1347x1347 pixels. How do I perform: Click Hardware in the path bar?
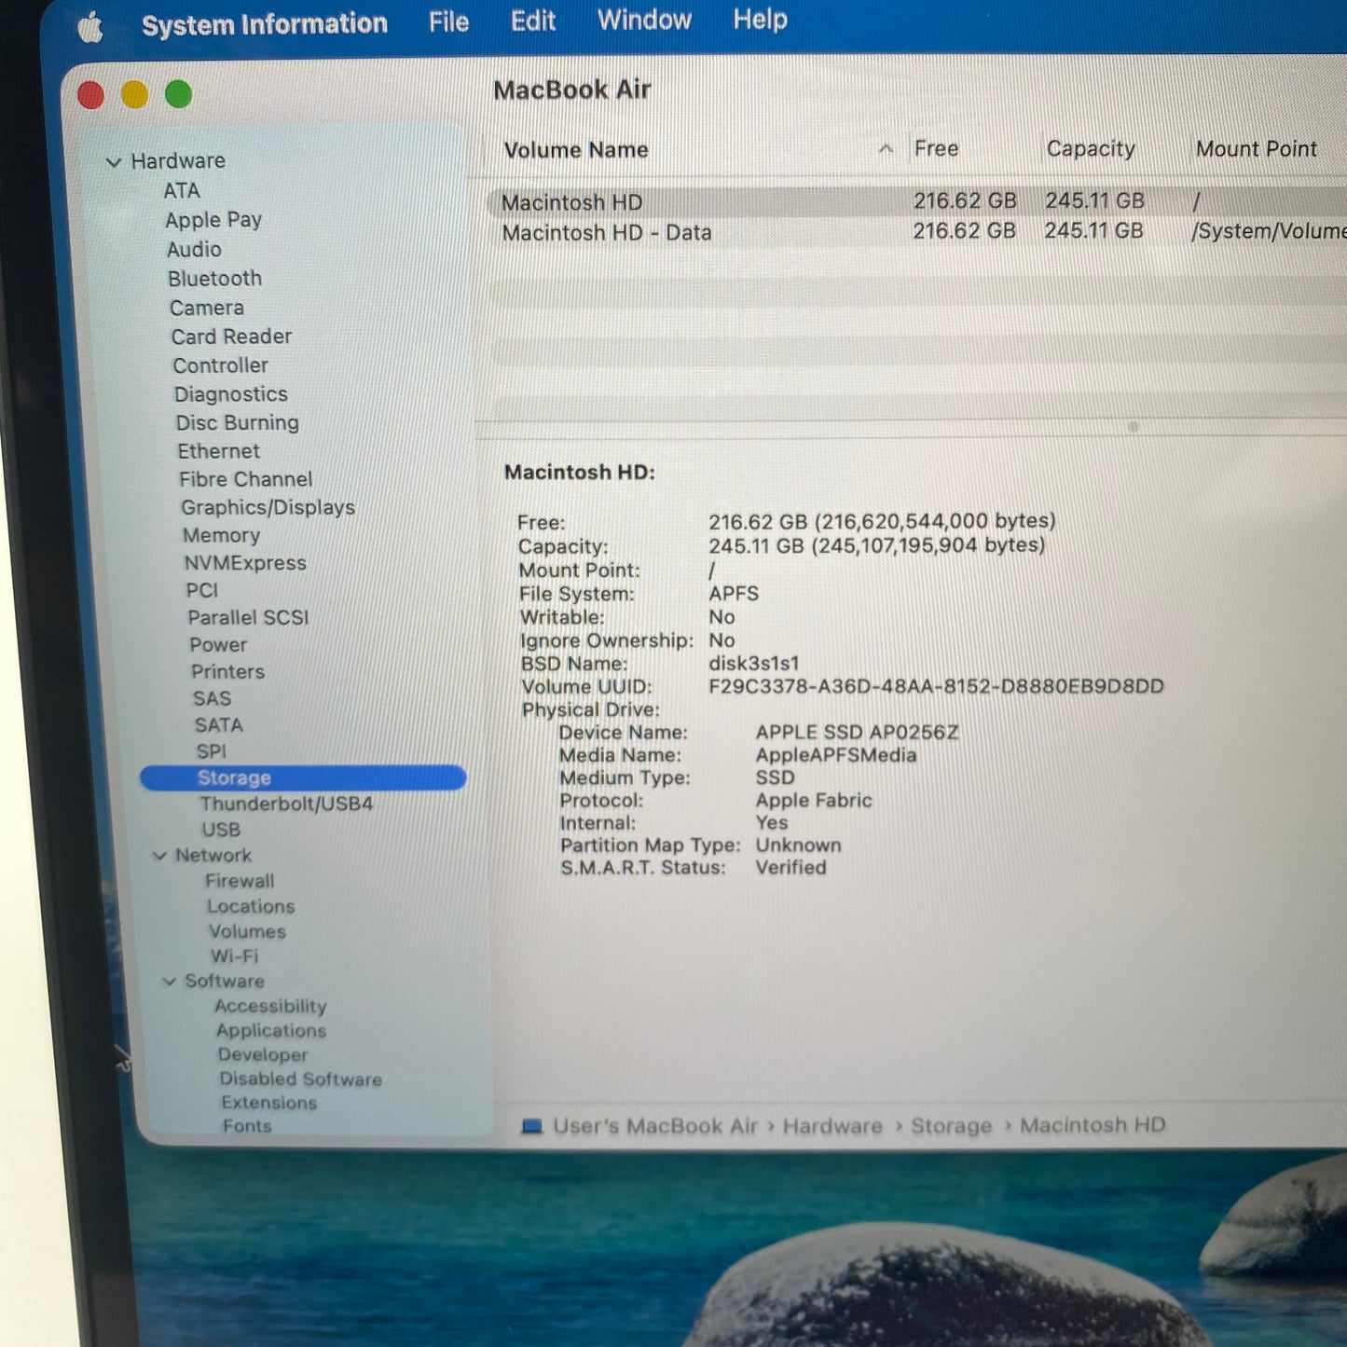832,1126
